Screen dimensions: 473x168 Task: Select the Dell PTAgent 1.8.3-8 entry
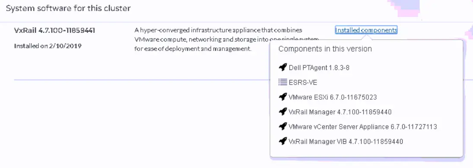click(319, 67)
